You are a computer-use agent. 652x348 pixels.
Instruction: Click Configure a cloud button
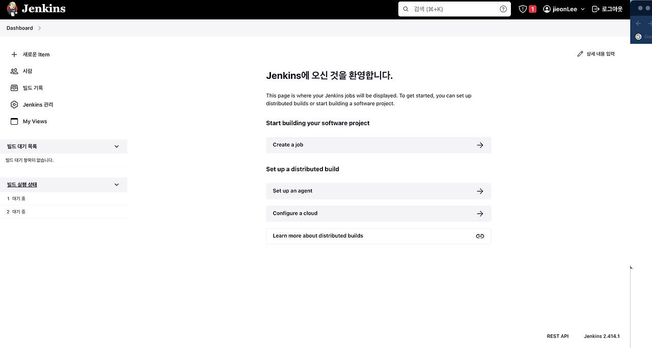point(378,214)
